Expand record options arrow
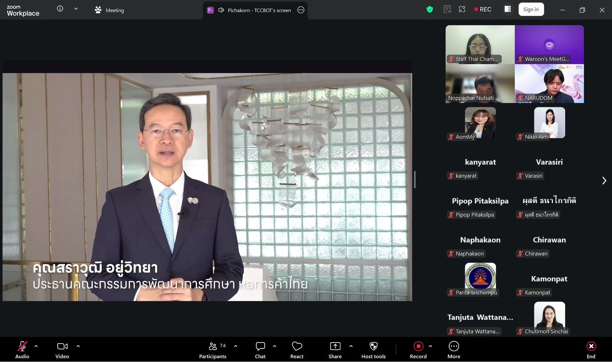Image resolution: width=612 pixels, height=362 pixels. click(430, 346)
